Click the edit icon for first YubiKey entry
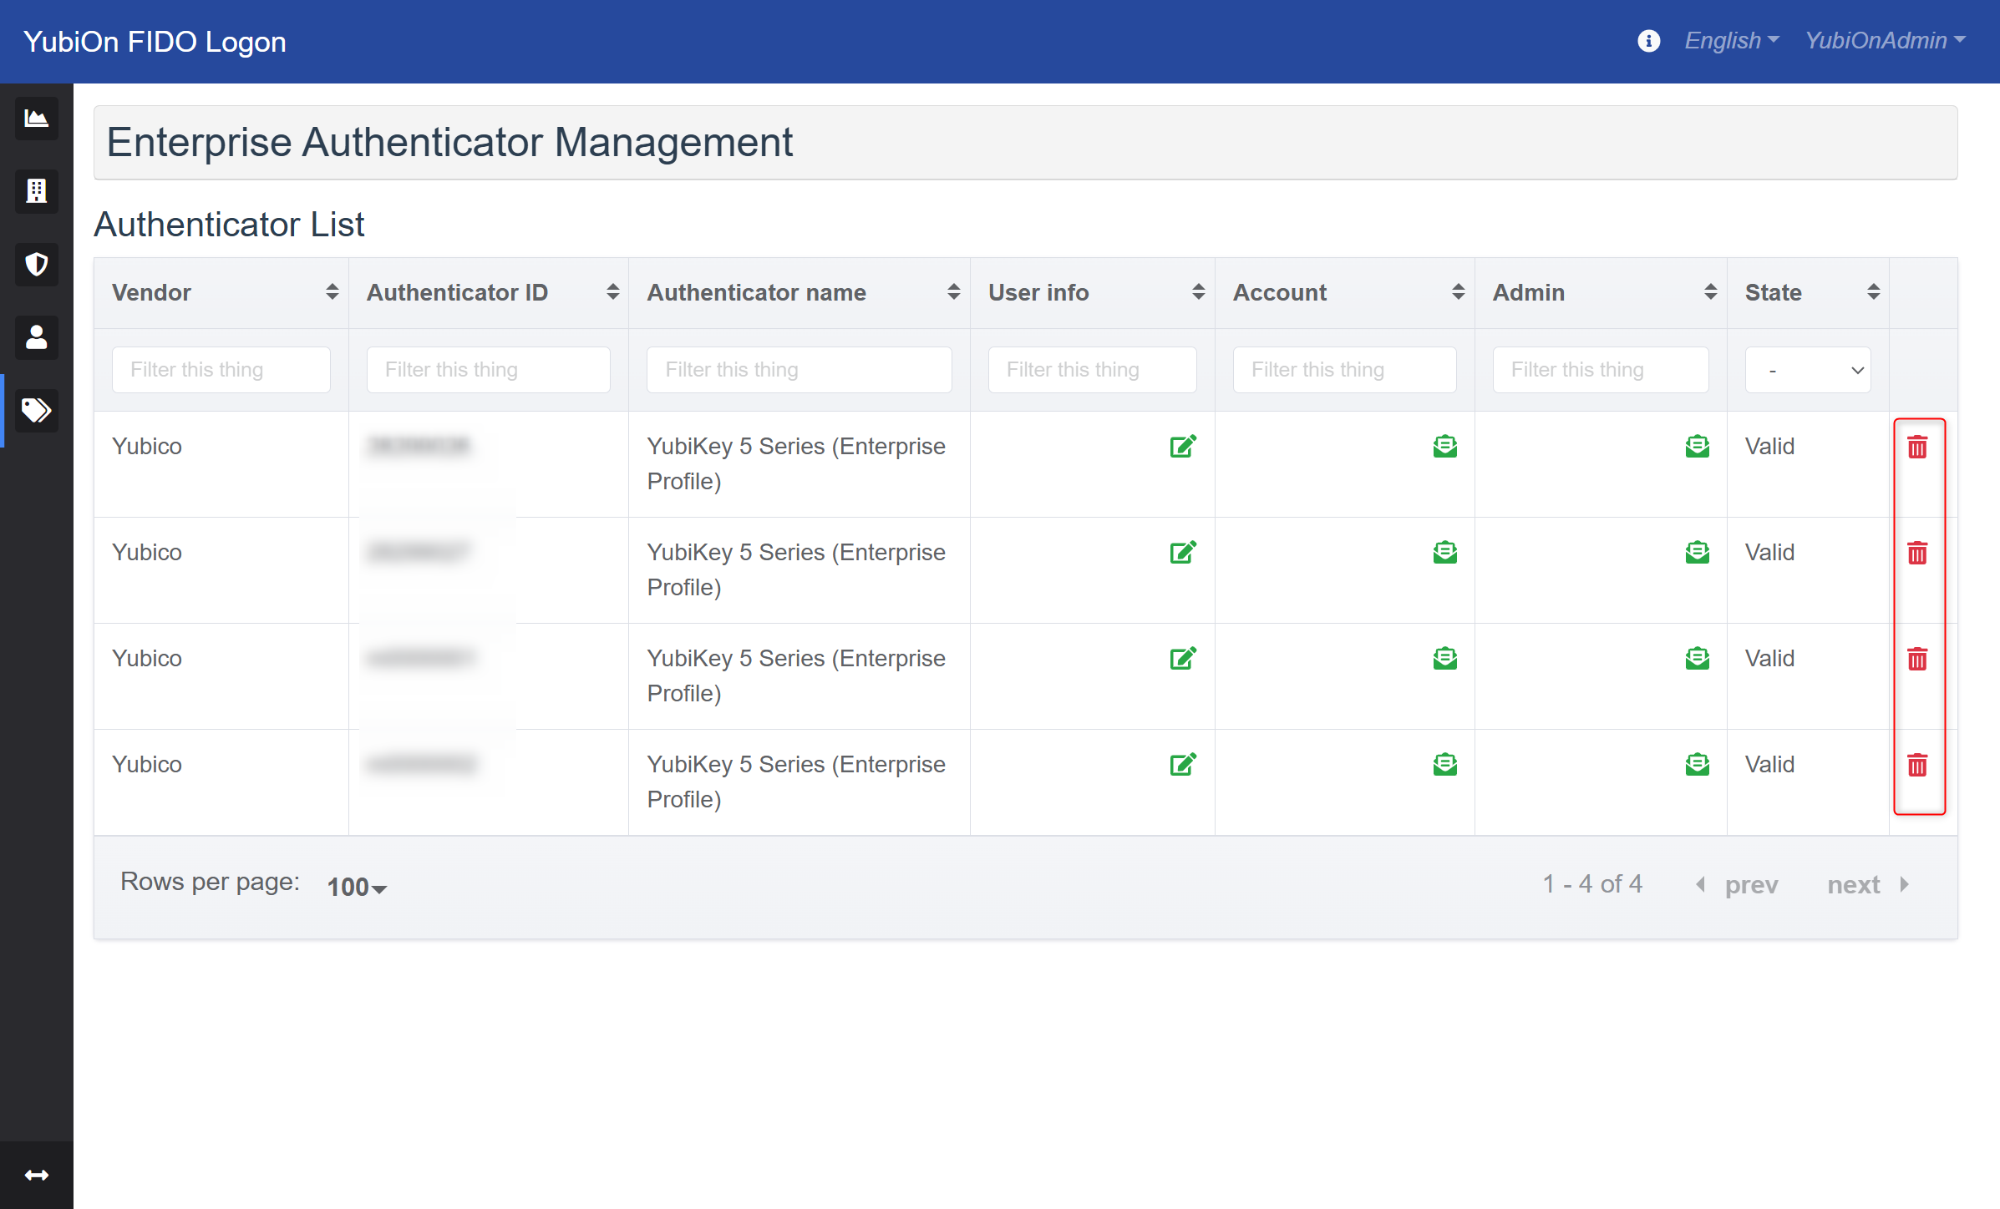This screenshot has height=1209, width=2000. (1183, 445)
